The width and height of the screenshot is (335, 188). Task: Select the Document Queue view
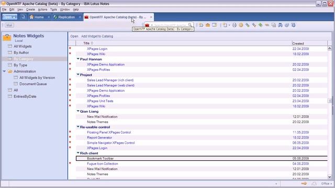[x=33, y=84]
